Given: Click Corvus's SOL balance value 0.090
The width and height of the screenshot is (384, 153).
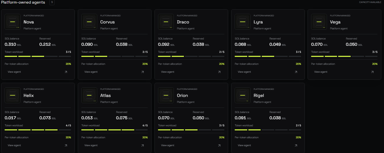Looking at the screenshot, I should [87, 44].
